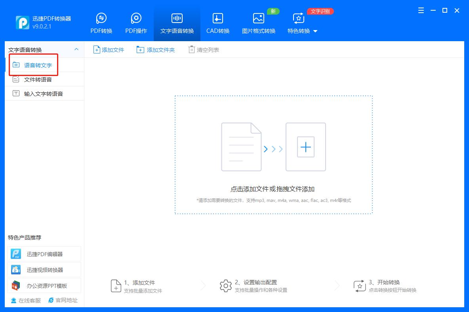The width and height of the screenshot is (469, 312).
Task: Collapse the 文字语音转换 sidebar section
Action: point(76,49)
